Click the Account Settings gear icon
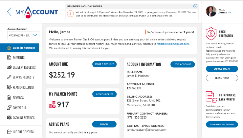The height and width of the screenshot is (138, 243). [9, 118]
